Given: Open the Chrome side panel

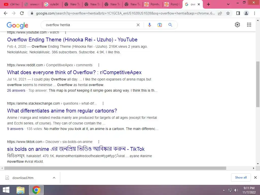Looking at the screenshot, I should (238, 13).
